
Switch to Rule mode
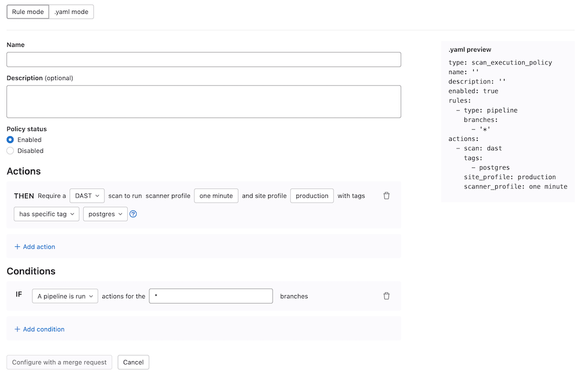point(27,11)
